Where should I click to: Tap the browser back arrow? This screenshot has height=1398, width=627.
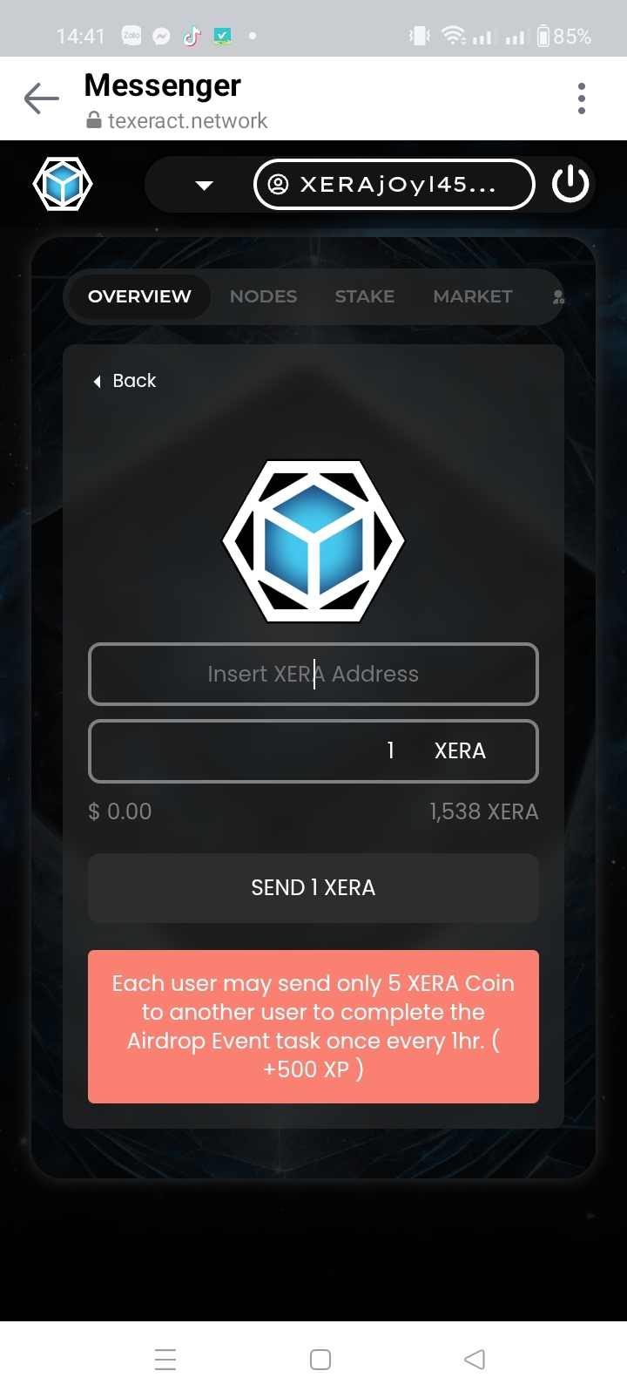[x=41, y=98]
